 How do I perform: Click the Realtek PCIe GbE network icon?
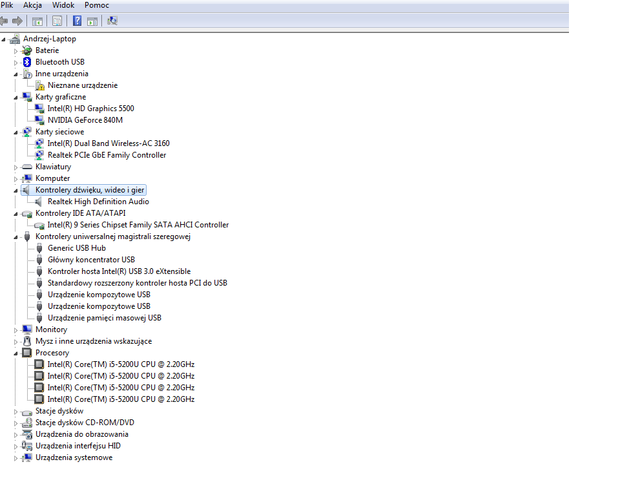(39, 155)
